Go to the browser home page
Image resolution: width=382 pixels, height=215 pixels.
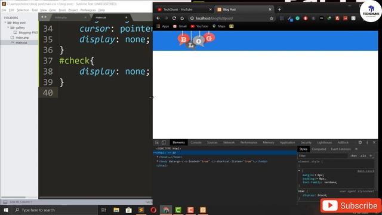(x=182, y=19)
